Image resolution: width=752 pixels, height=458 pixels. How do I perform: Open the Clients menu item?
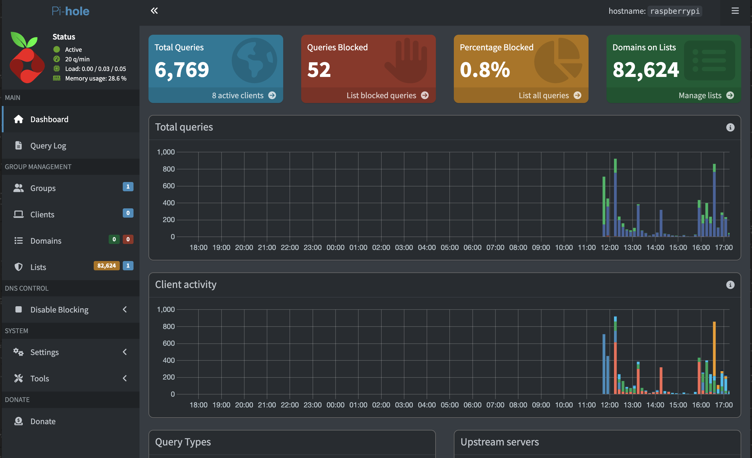[x=71, y=214]
